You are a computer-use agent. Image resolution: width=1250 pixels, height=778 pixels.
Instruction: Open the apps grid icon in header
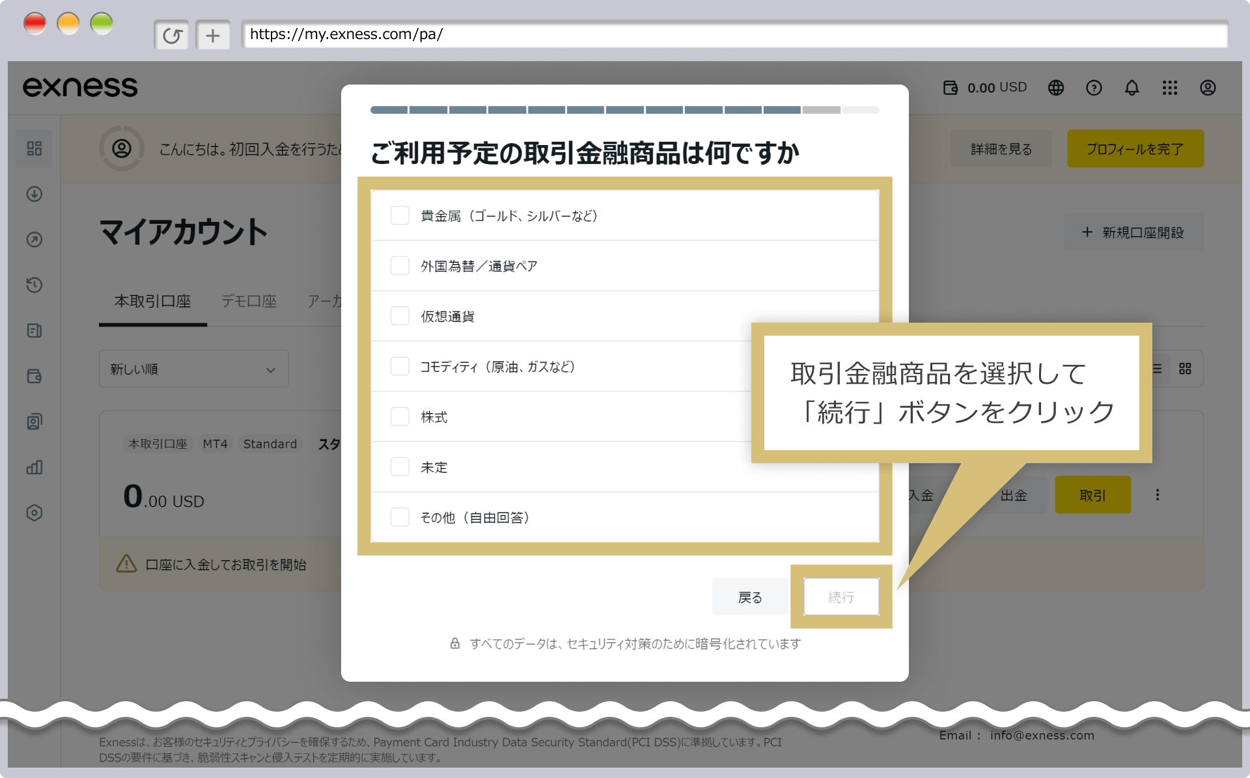(x=1170, y=88)
